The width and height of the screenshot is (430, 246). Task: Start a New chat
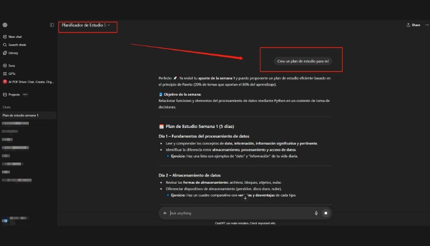point(15,36)
